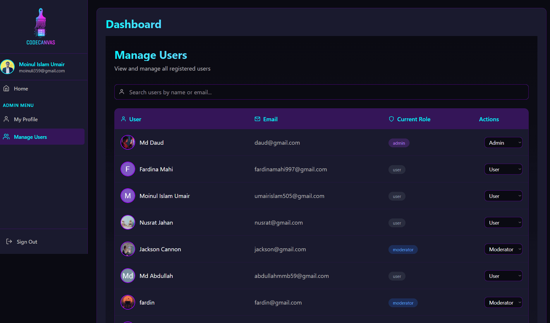Click Moinul Islam Umair's sidebar profile photo
Image resolution: width=550 pixels, height=323 pixels.
click(x=8, y=67)
